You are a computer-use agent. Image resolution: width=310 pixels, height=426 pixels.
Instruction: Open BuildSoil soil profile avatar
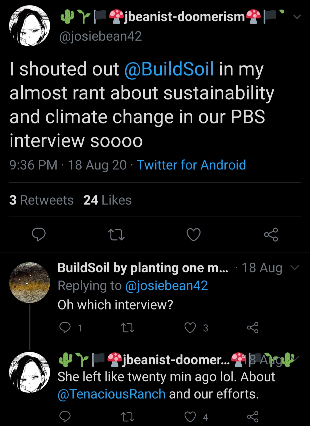point(30,282)
